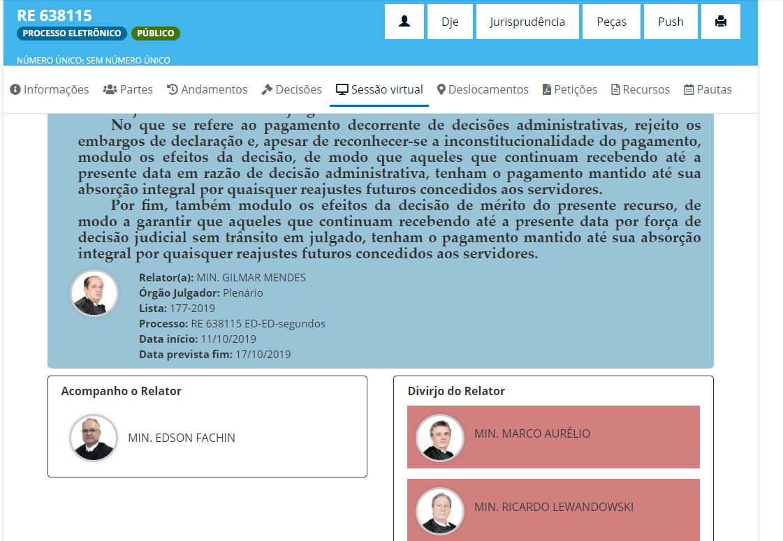This screenshot has height=541, width=783.
Task: Click MIN. MARCO AURÉLIO's photo
Action: click(x=439, y=438)
